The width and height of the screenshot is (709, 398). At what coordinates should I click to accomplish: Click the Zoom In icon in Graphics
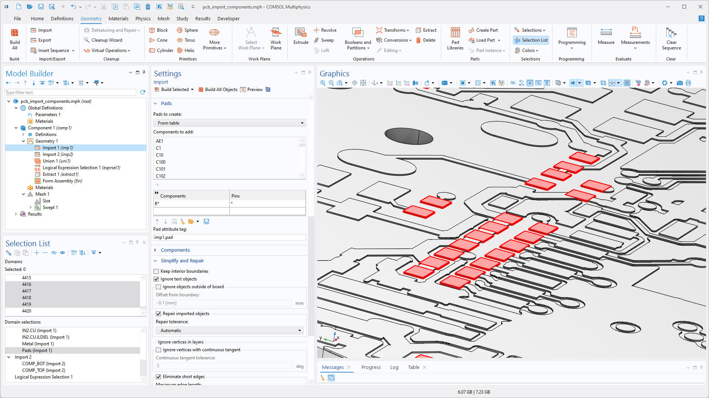click(x=323, y=83)
